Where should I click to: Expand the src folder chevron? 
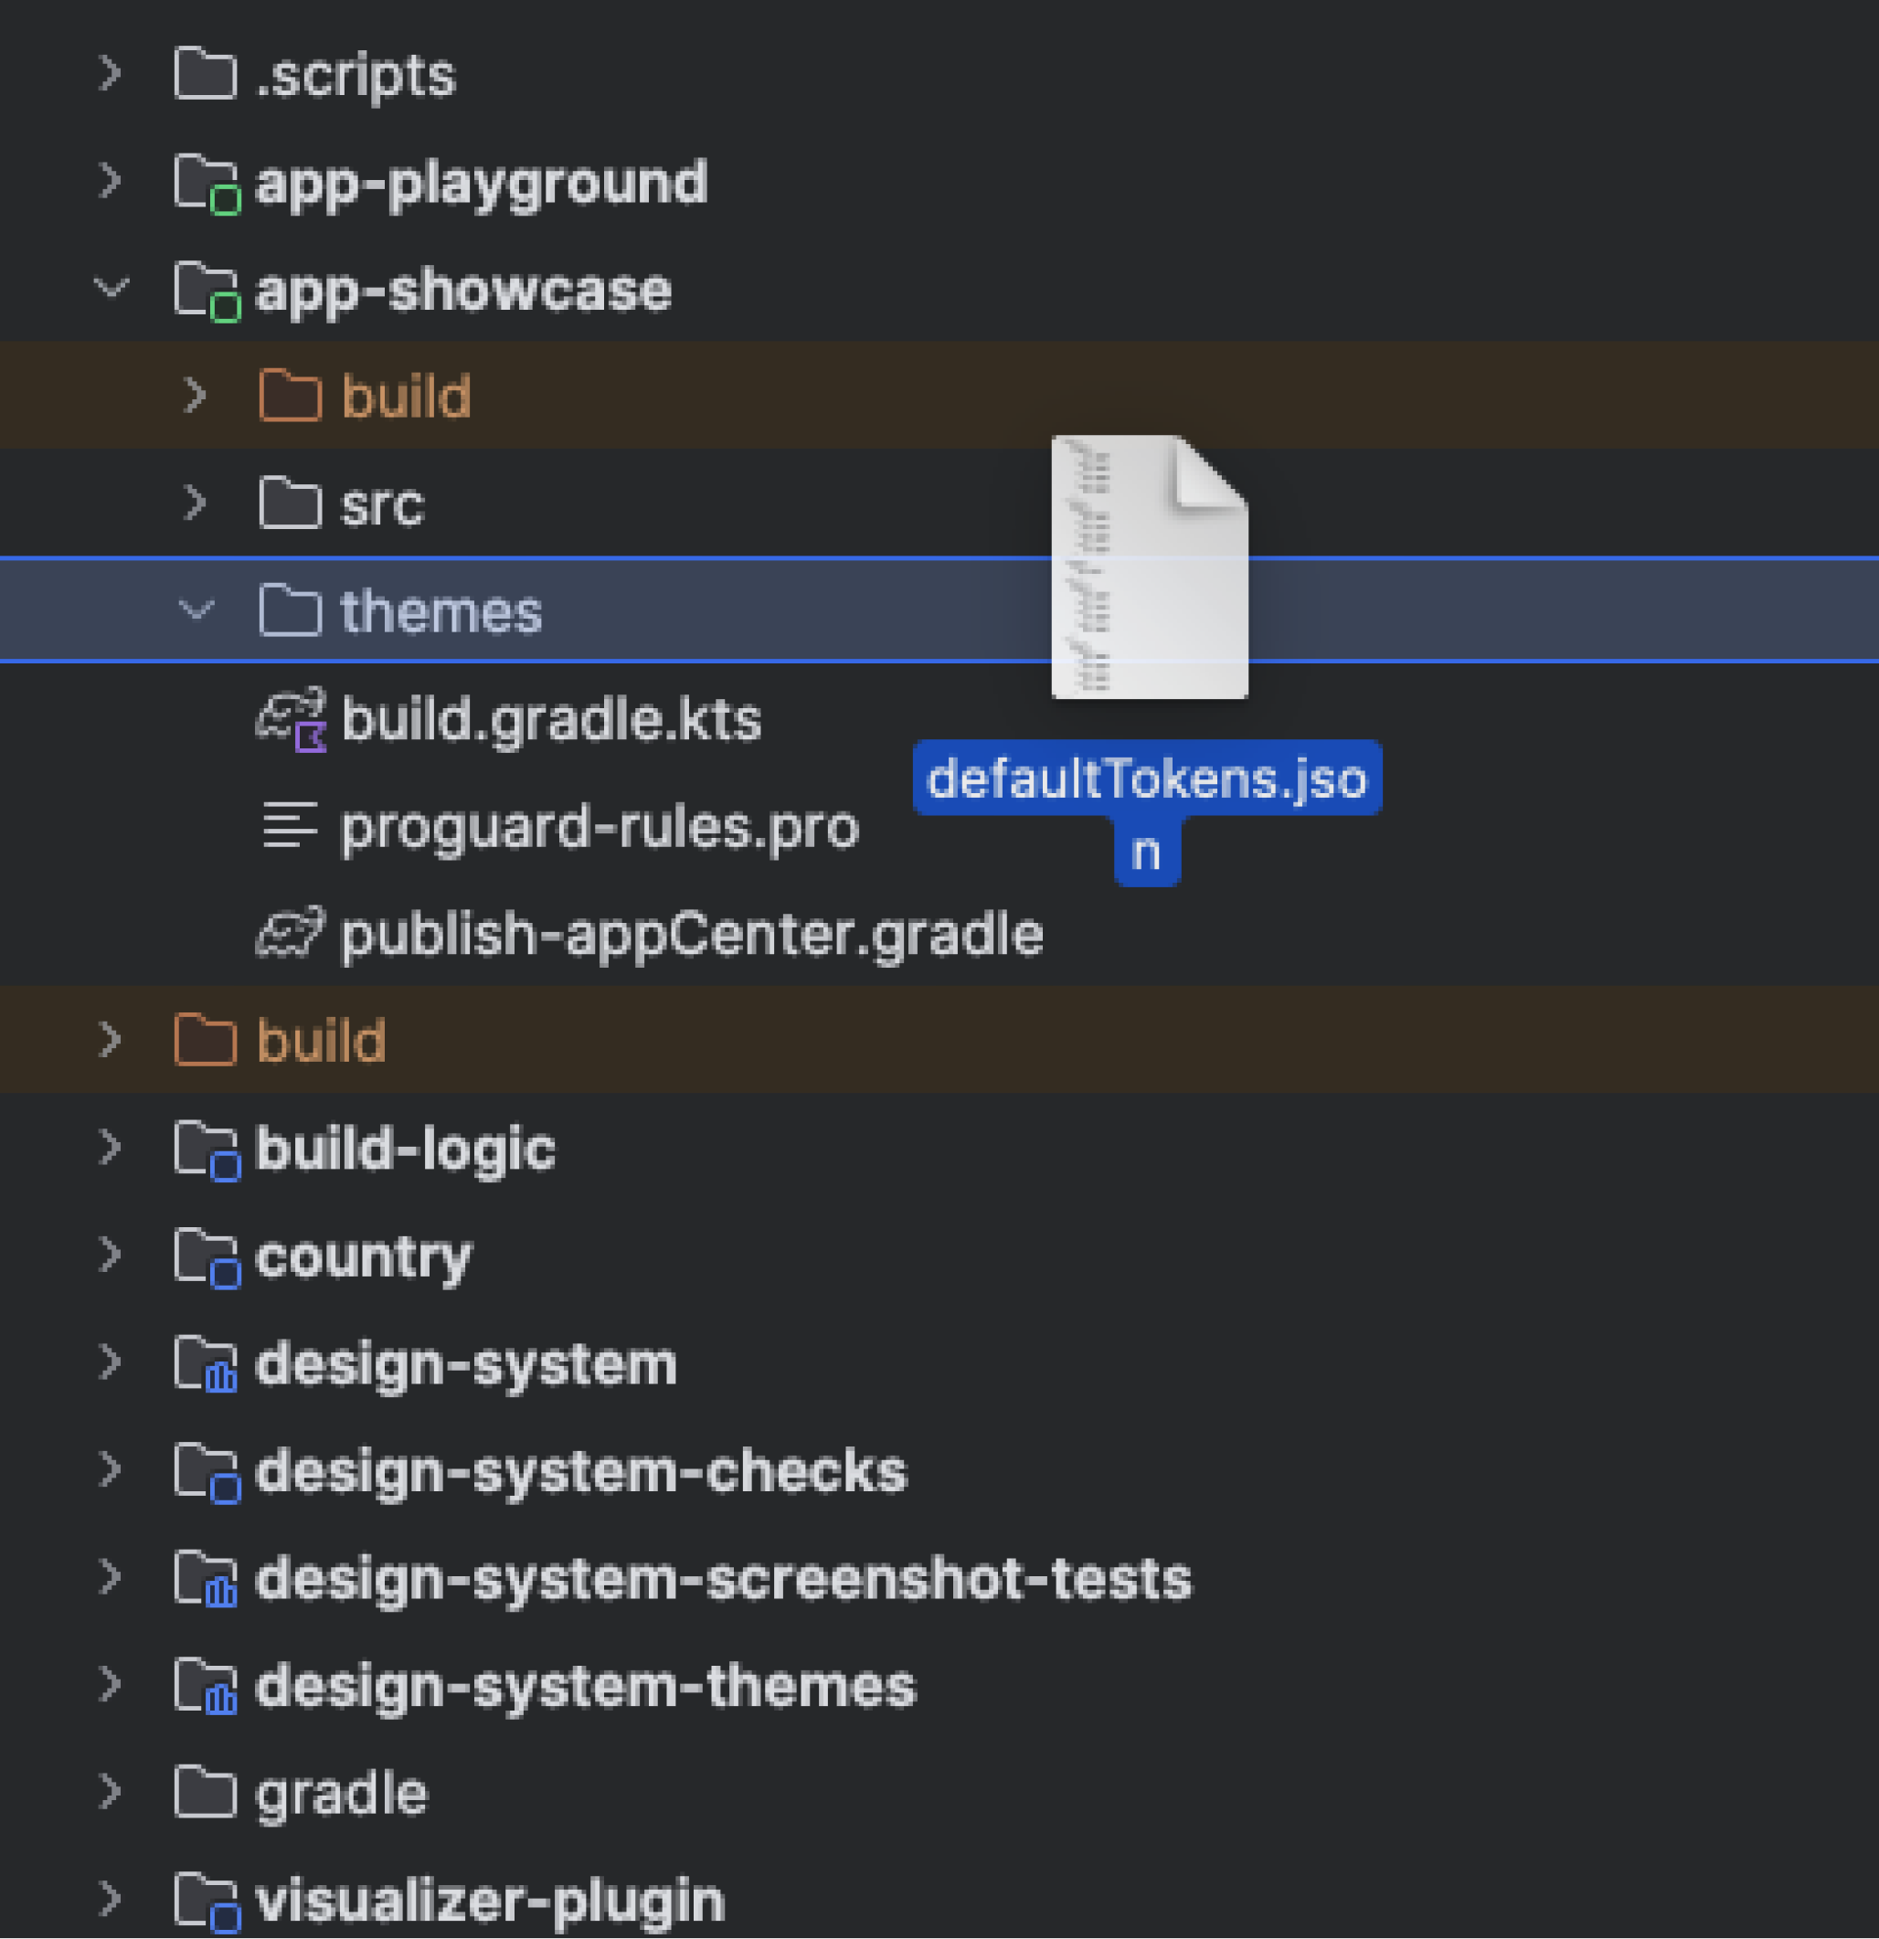196,503
